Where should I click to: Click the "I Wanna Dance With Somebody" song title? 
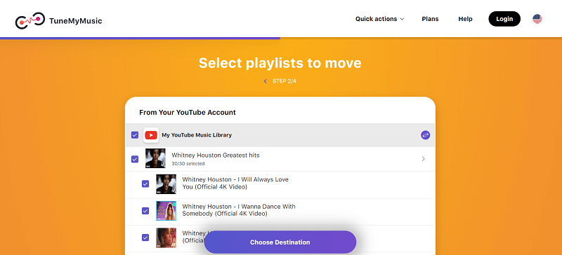pyautogui.click(x=239, y=210)
